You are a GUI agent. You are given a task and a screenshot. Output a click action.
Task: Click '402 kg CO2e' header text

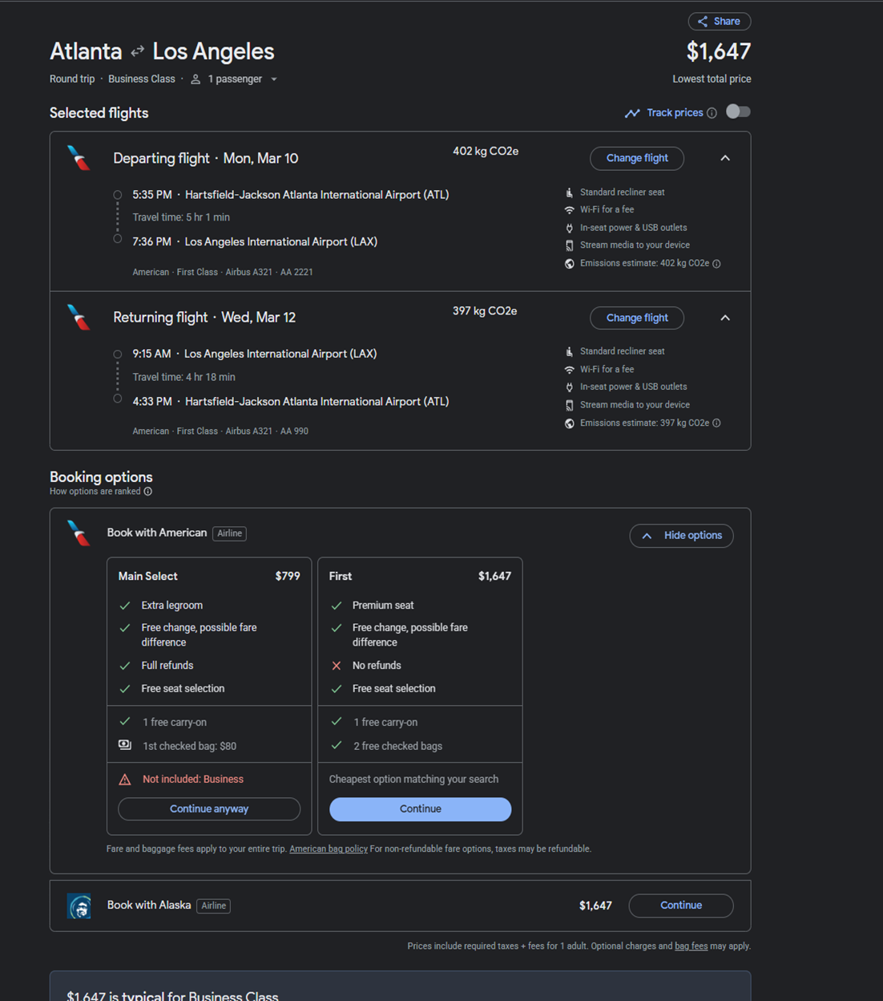point(486,152)
